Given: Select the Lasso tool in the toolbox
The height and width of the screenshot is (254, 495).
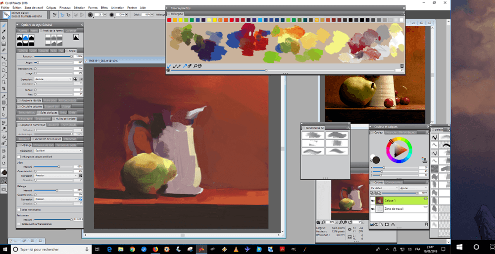Looking at the screenshot, I should [4, 70].
